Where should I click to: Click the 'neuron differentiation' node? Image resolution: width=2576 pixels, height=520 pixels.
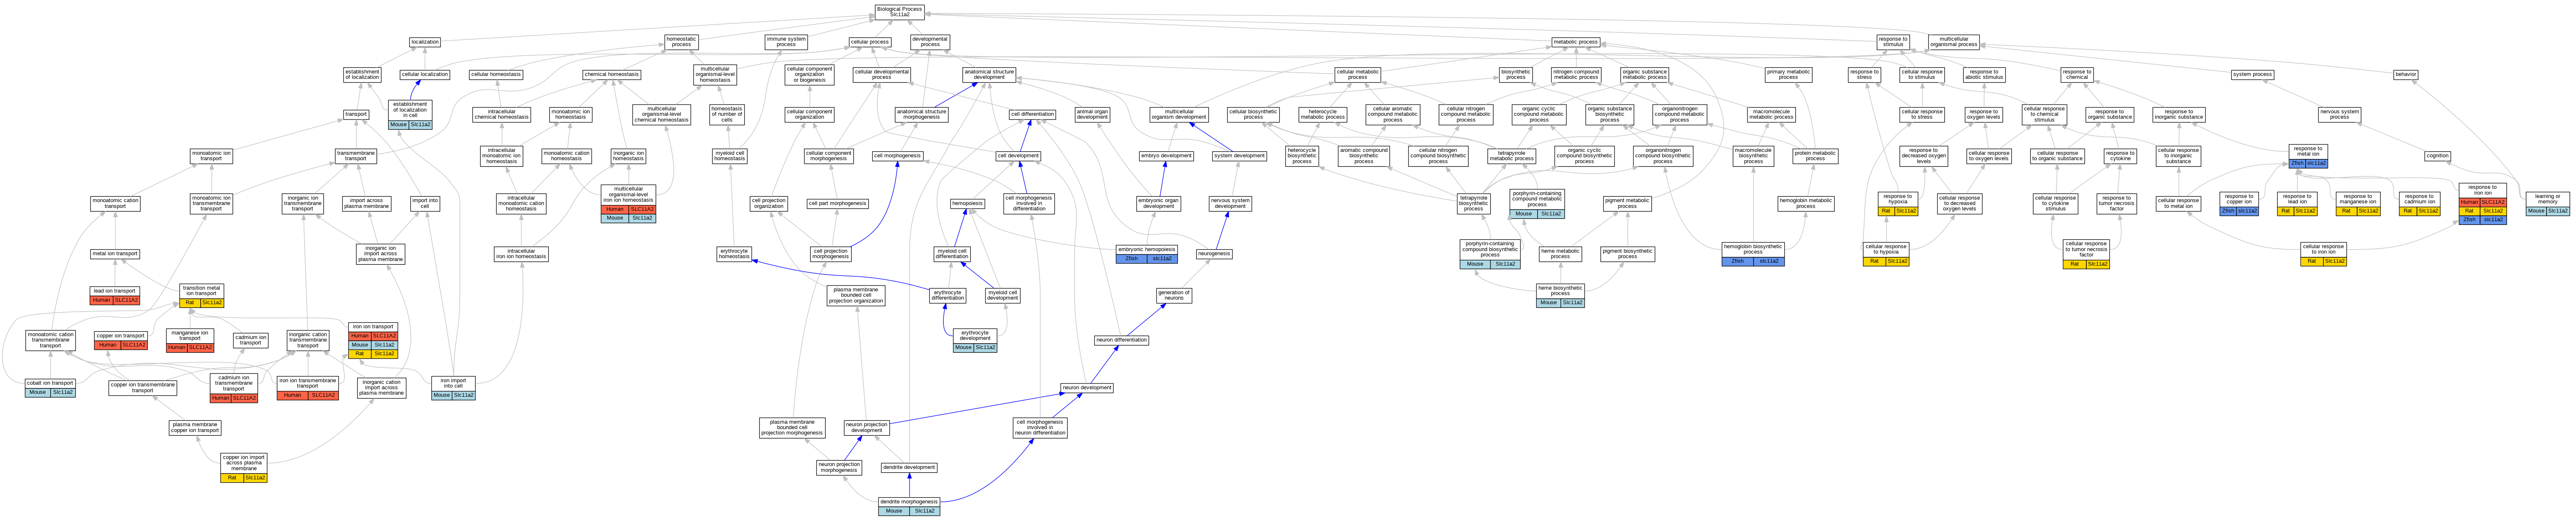(1122, 340)
